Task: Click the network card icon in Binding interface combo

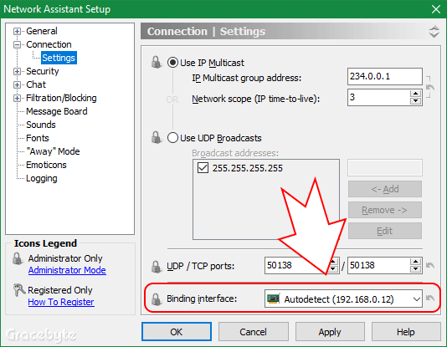Action: [274, 299]
